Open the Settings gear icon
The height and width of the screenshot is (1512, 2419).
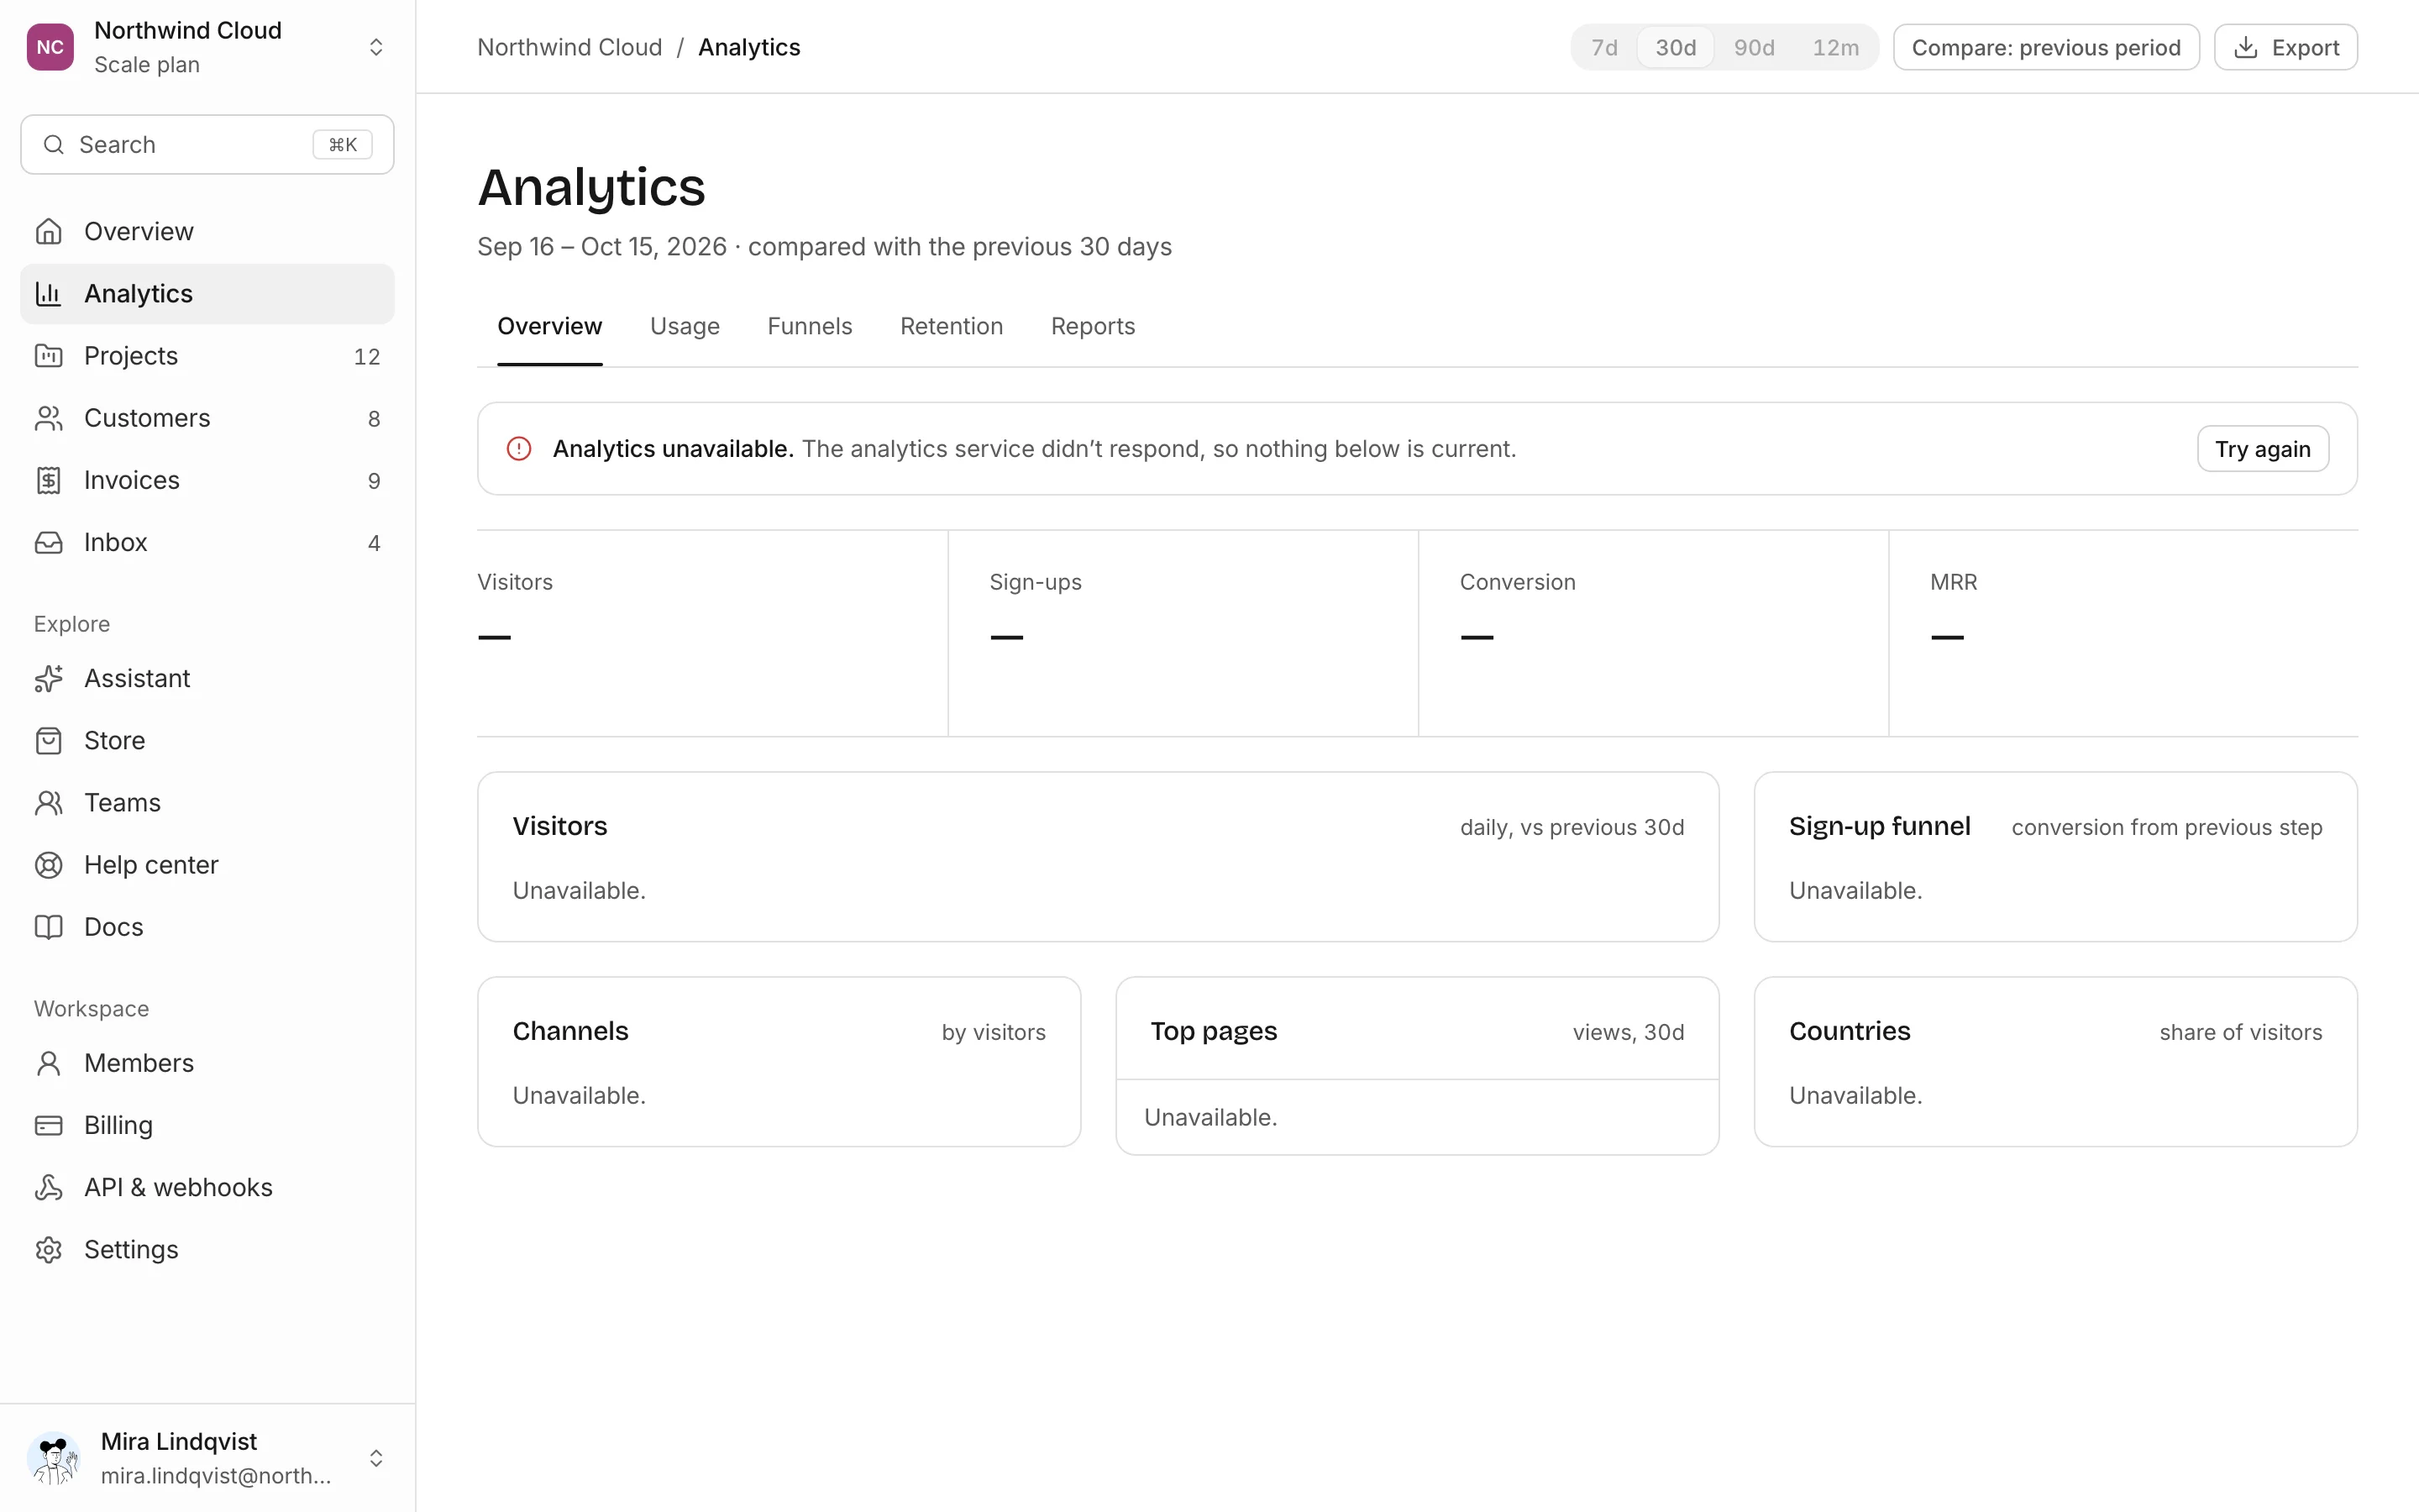pyautogui.click(x=48, y=1249)
